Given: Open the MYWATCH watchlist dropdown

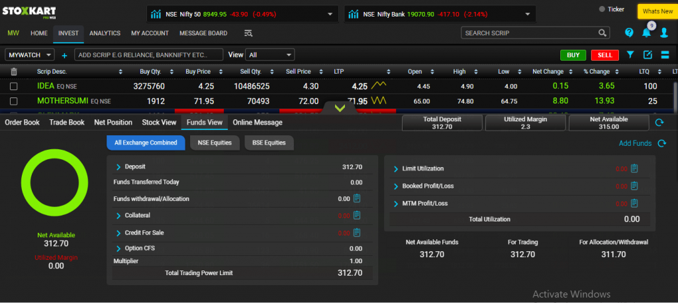Looking at the screenshot, I should [x=29, y=55].
